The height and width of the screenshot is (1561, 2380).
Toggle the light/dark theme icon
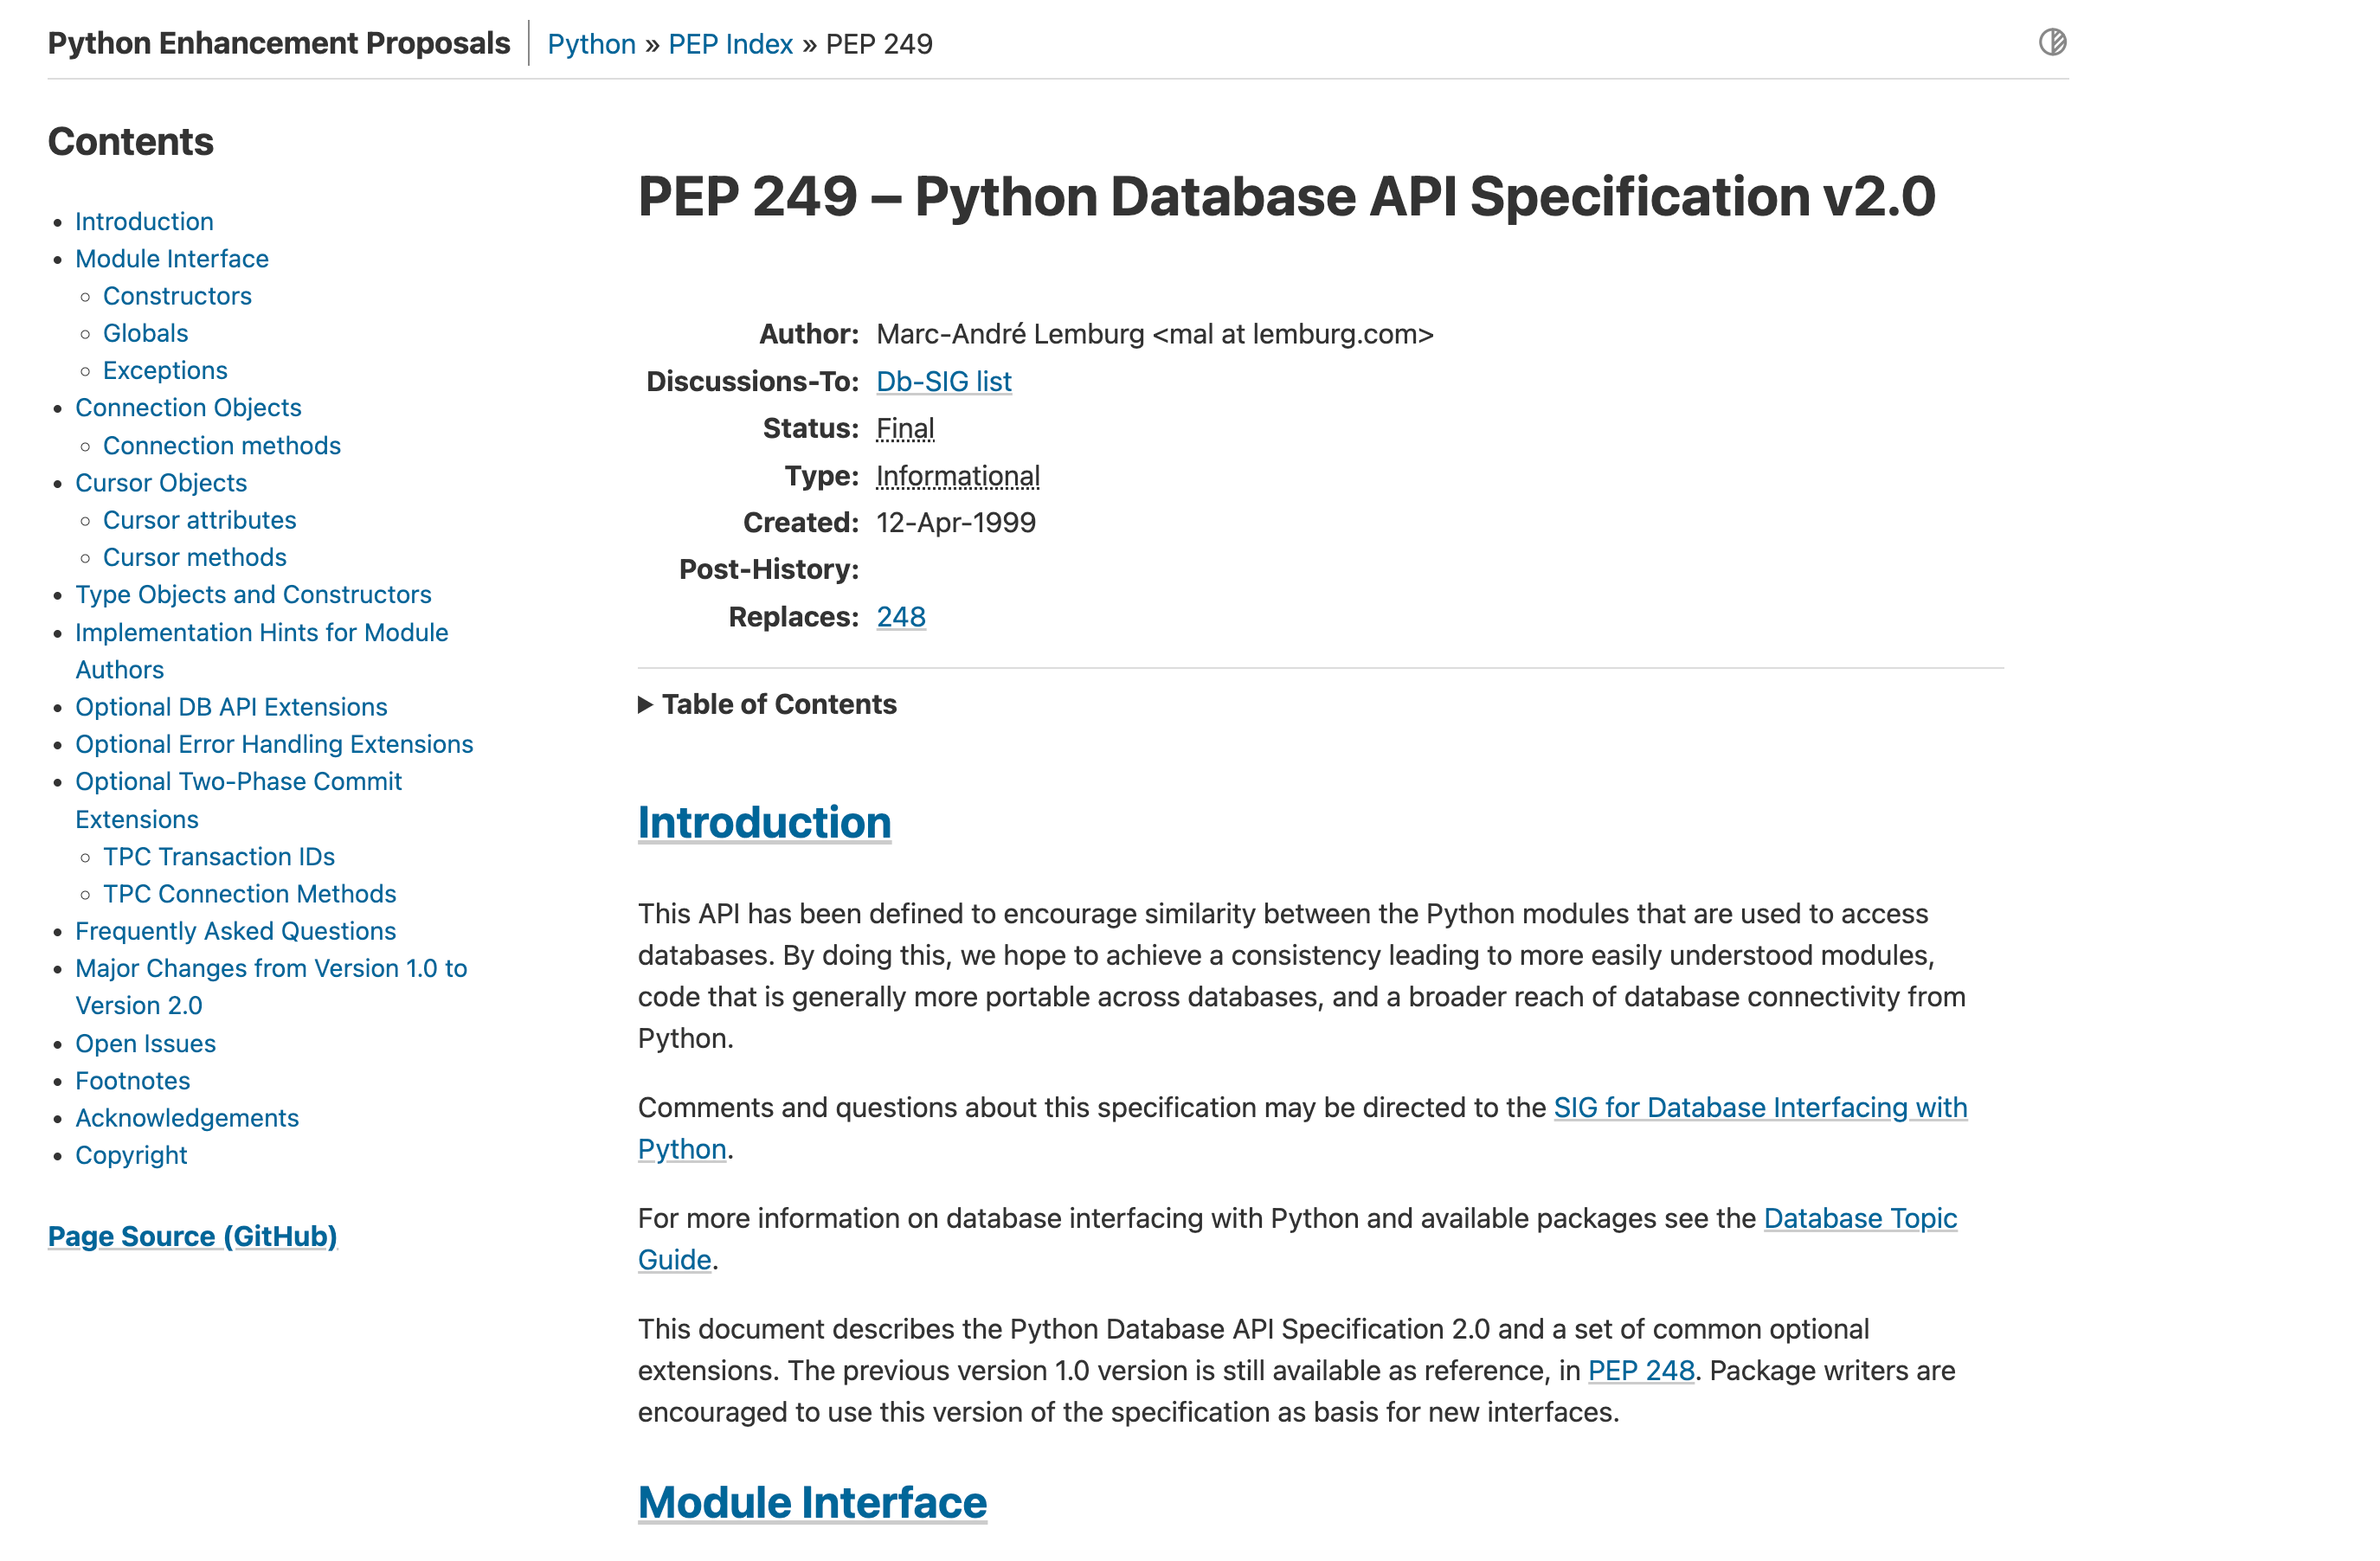[2052, 42]
